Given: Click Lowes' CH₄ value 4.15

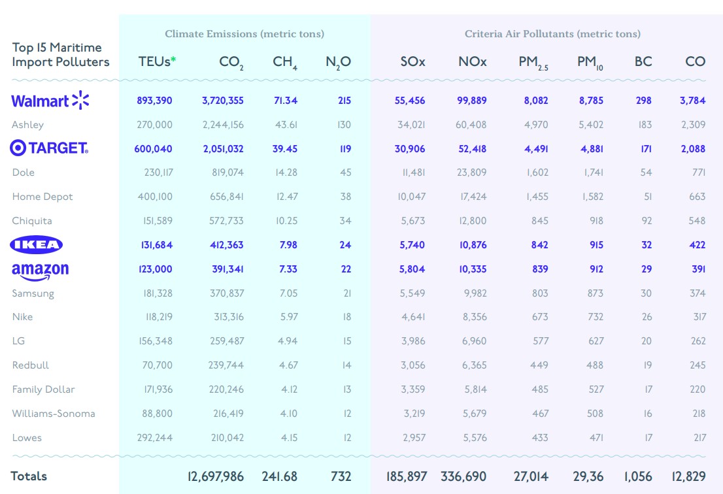Looking at the screenshot, I should 289,438.
